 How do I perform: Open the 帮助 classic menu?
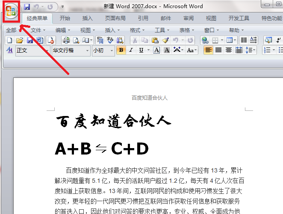236,30
